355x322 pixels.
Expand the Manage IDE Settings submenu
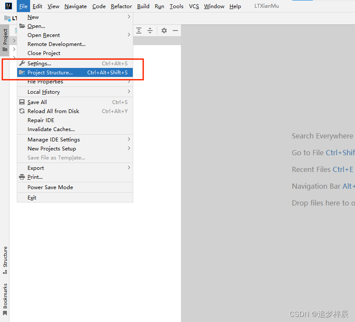coord(75,139)
